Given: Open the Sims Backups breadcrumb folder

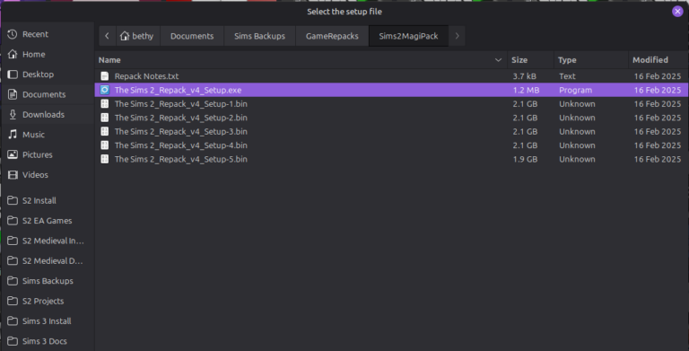Looking at the screenshot, I should coord(259,36).
